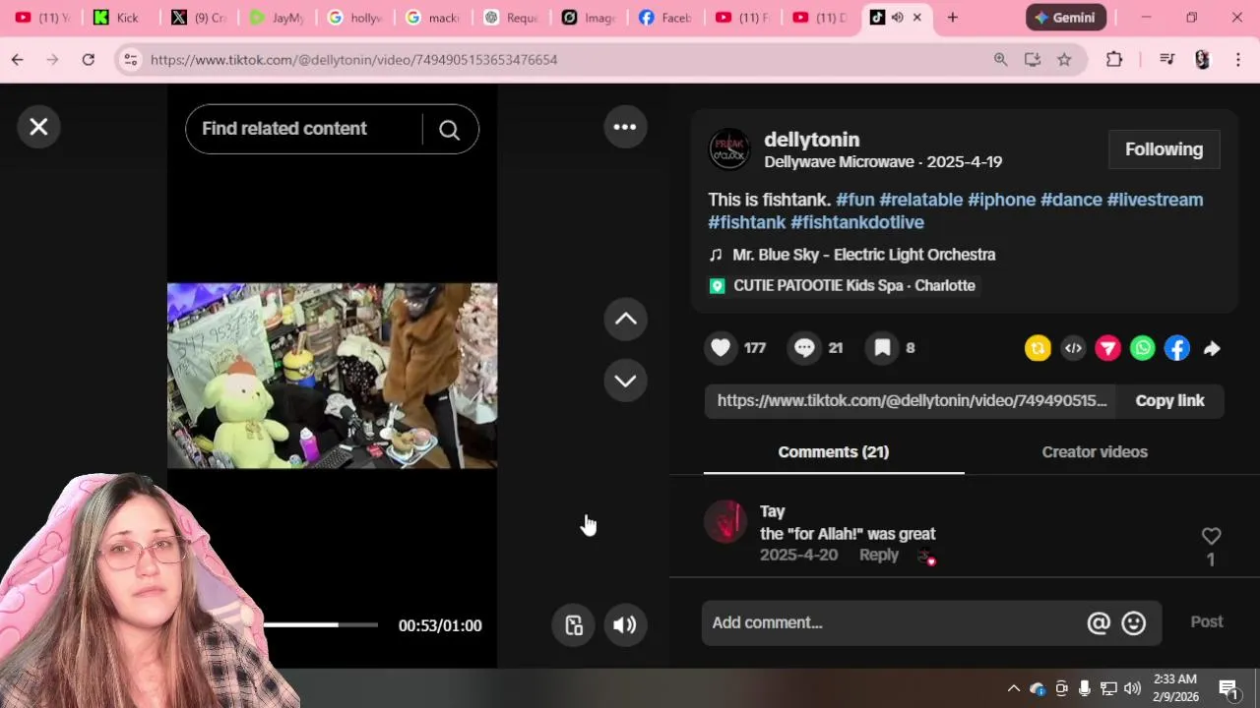Like the video with heart icon

coord(721,348)
